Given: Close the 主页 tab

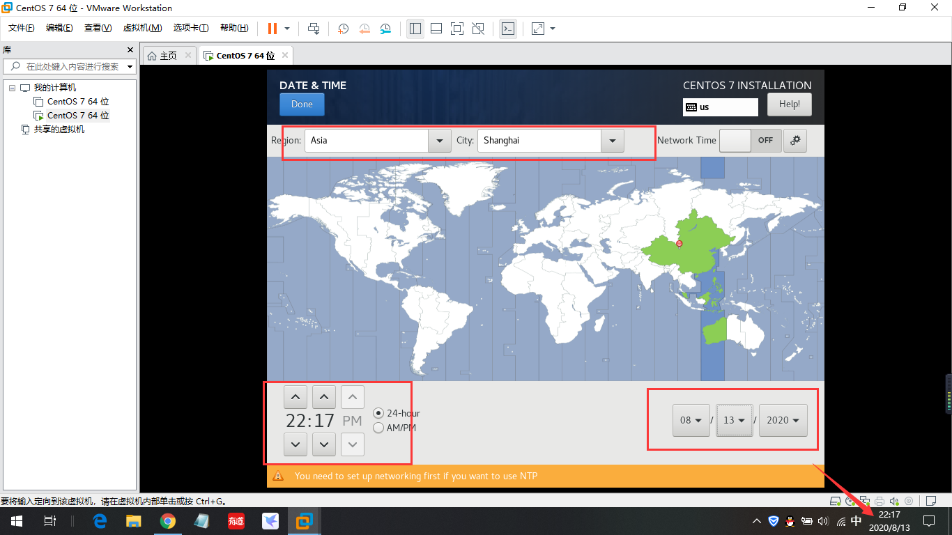Looking at the screenshot, I should click(x=188, y=55).
